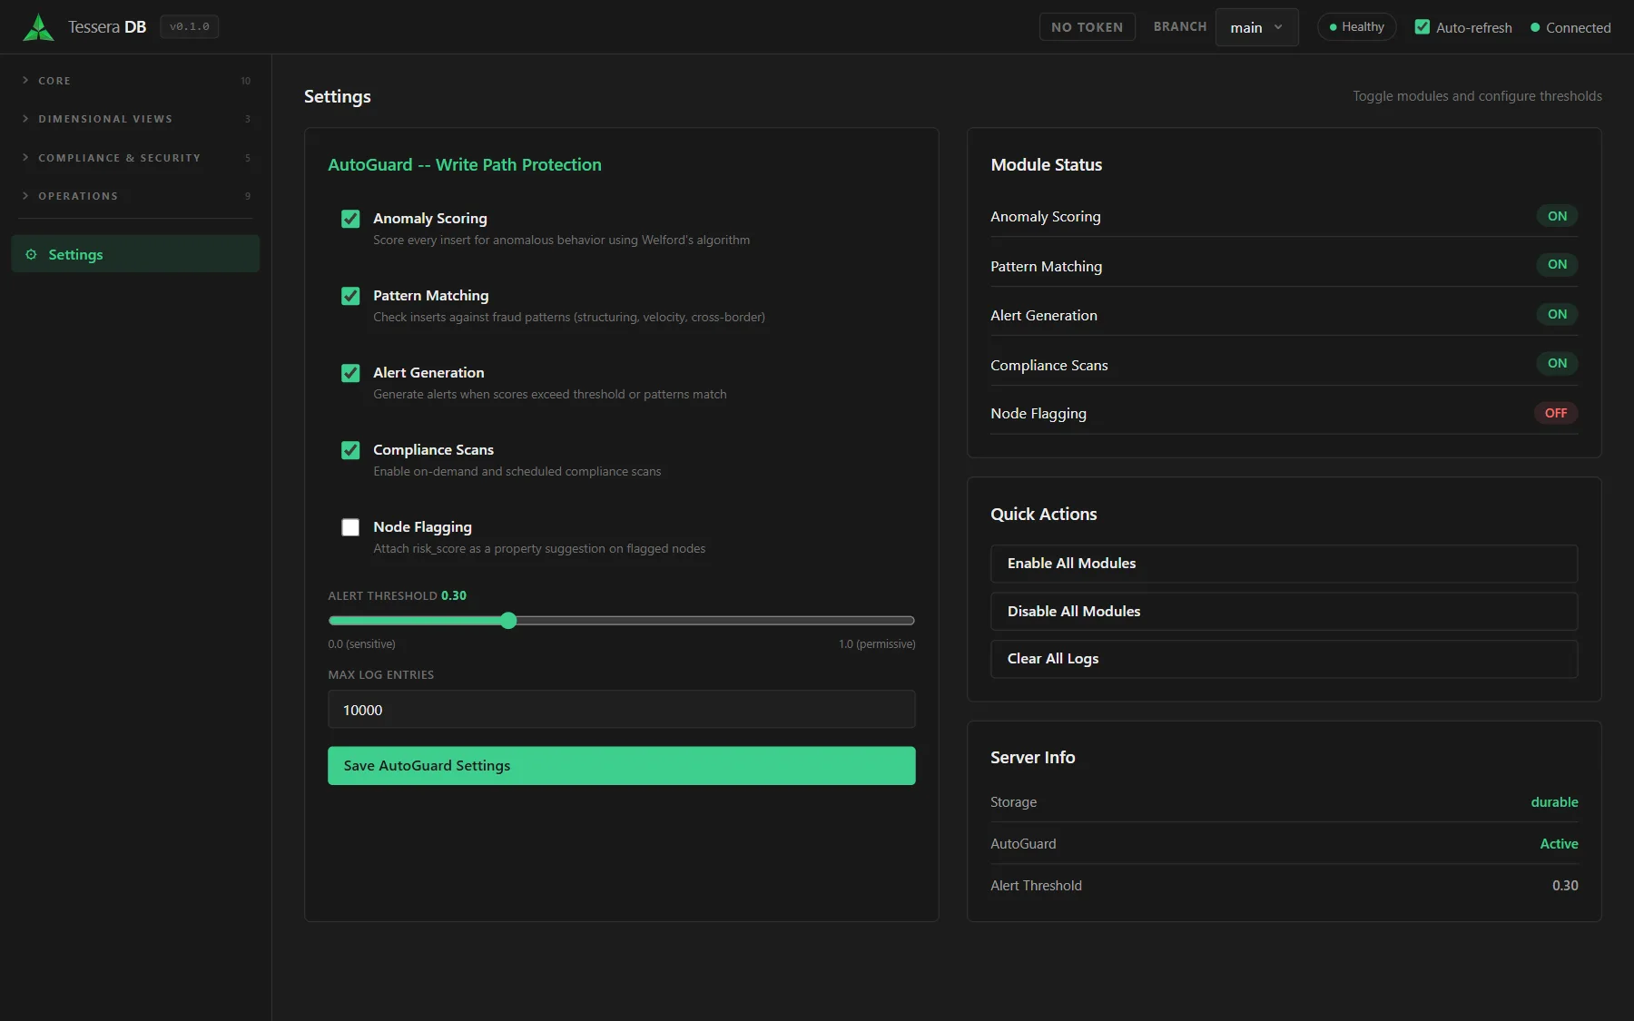Click the Max Log Entries input field

tap(621, 710)
